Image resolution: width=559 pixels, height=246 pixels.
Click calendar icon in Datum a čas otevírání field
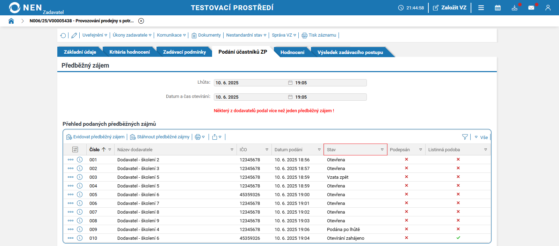(x=290, y=97)
